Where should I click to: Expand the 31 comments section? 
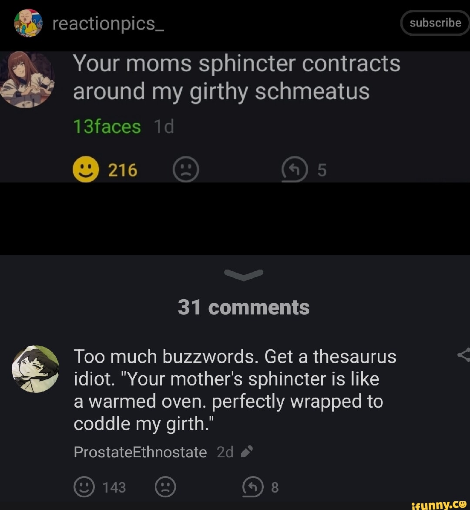pyautogui.click(x=244, y=307)
